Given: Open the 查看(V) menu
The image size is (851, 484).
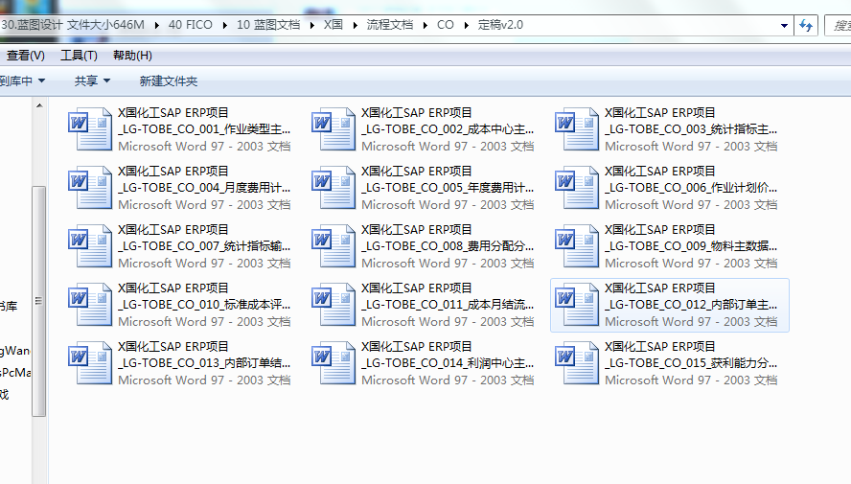Looking at the screenshot, I should [25, 56].
